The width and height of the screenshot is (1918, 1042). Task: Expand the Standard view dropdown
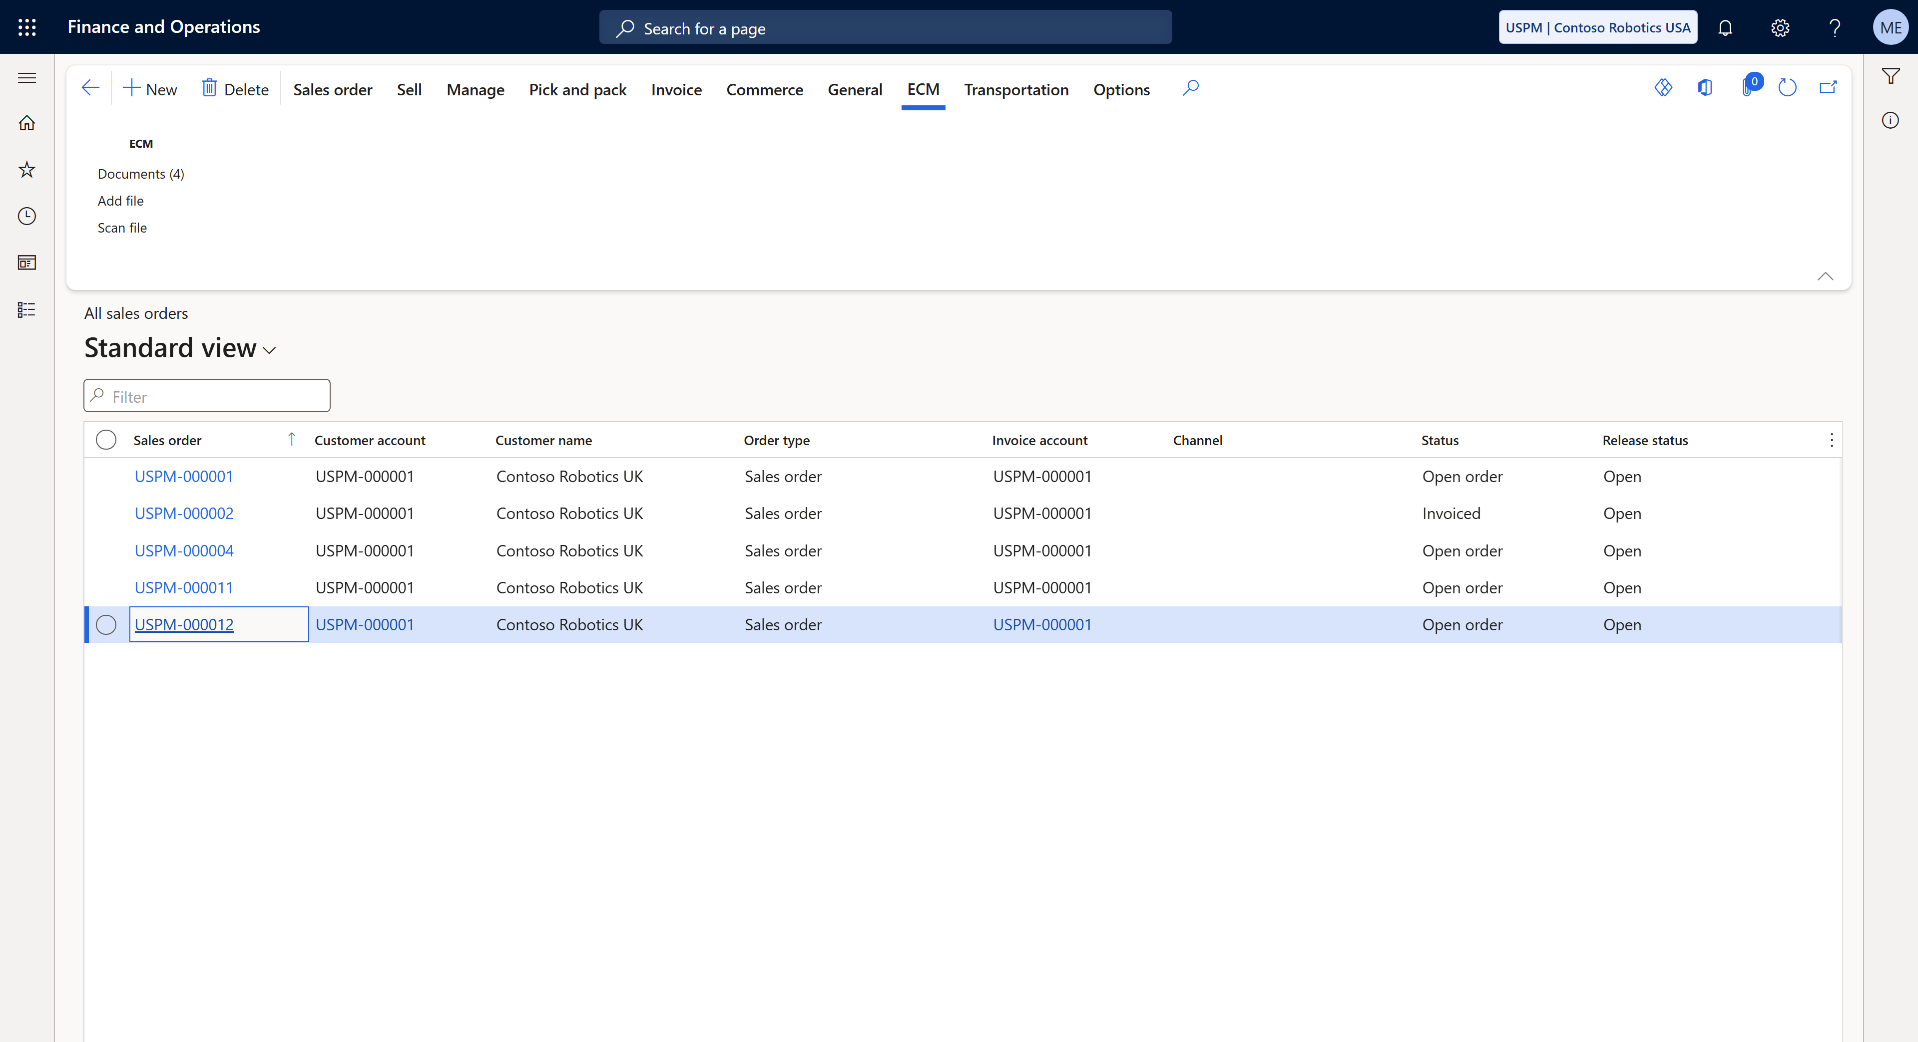coord(270,349)
